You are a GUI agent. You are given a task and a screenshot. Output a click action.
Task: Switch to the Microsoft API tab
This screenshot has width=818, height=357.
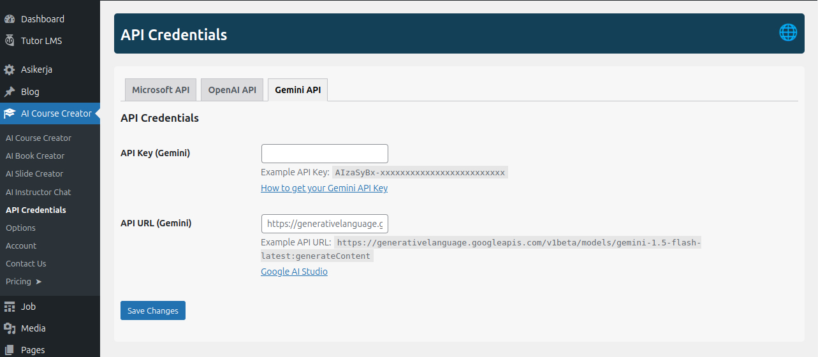click(161, 90)
